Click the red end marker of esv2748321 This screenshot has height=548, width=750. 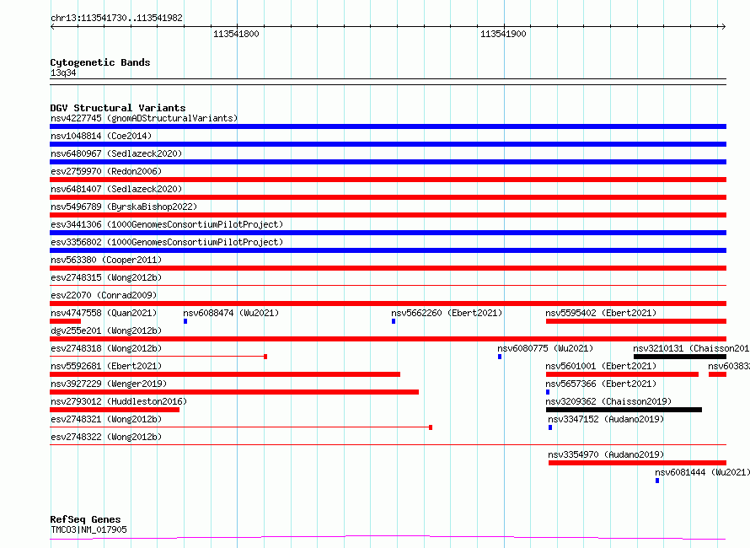[431, 427]
